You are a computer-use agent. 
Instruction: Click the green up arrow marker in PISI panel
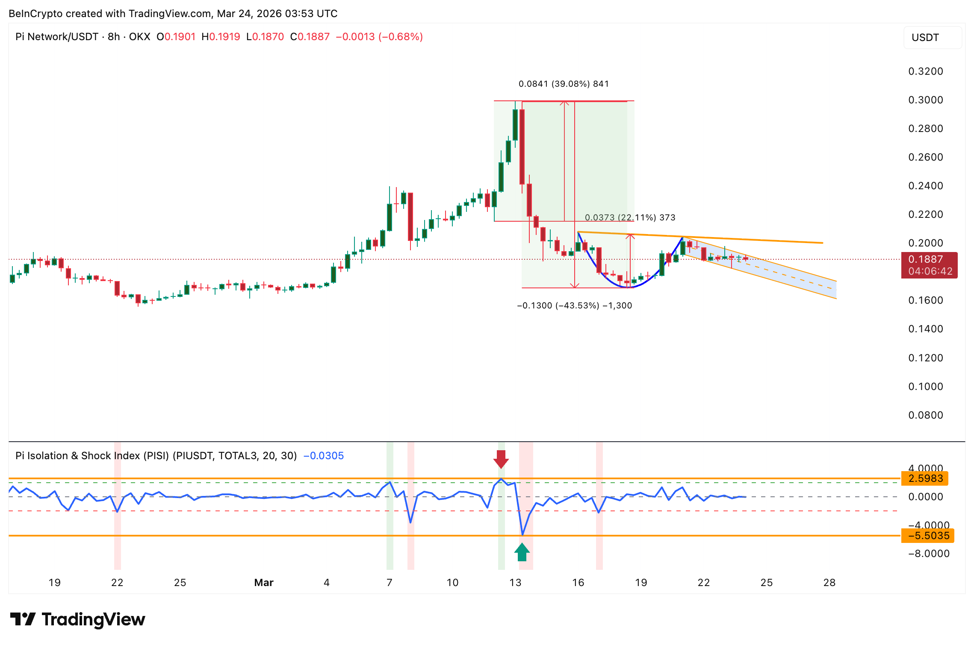click(522, 552)
